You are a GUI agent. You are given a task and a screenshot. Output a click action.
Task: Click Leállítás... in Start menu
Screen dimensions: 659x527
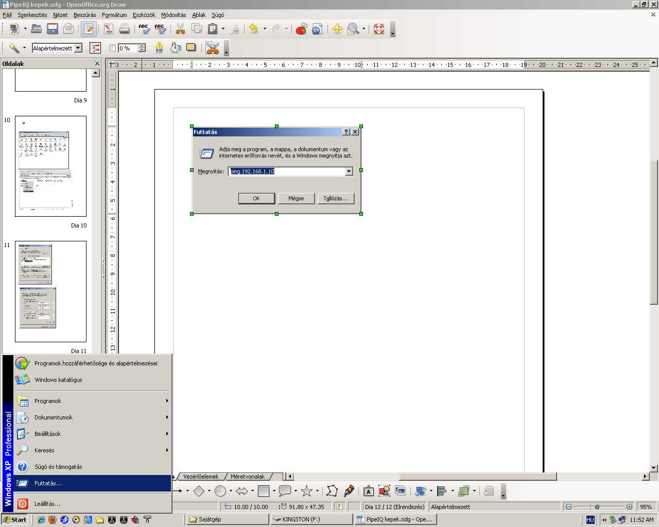tap(93, 504)
